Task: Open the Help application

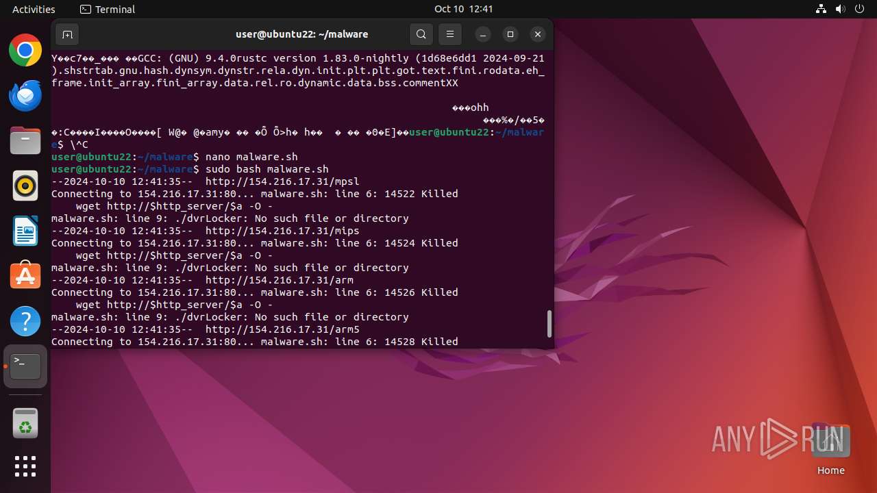Action: [x=25, y=320]
